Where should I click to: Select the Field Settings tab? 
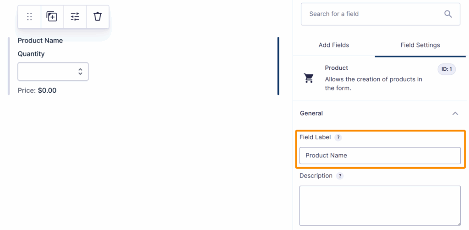pos(420,45)
